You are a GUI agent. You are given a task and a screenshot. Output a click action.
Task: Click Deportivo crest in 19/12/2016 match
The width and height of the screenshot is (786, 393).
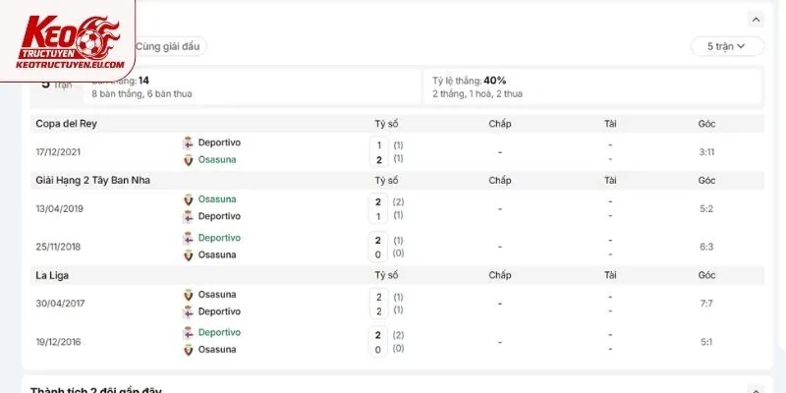(188, 333)
